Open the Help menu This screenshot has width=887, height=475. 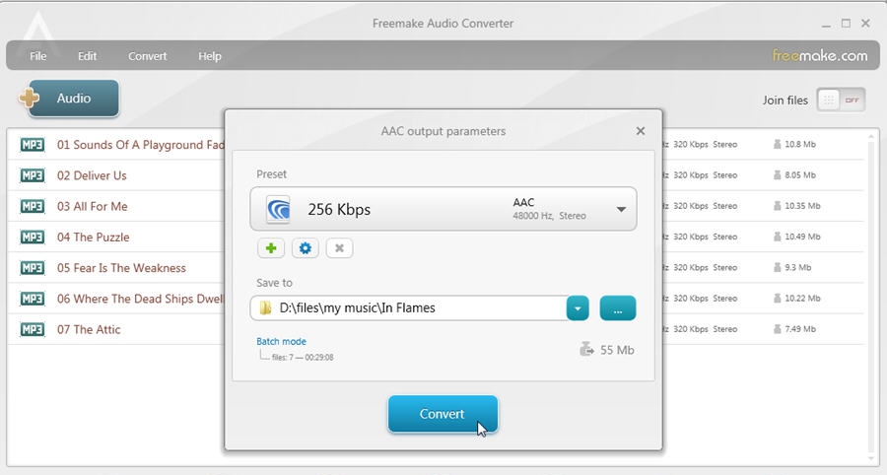tap(209, 56)
